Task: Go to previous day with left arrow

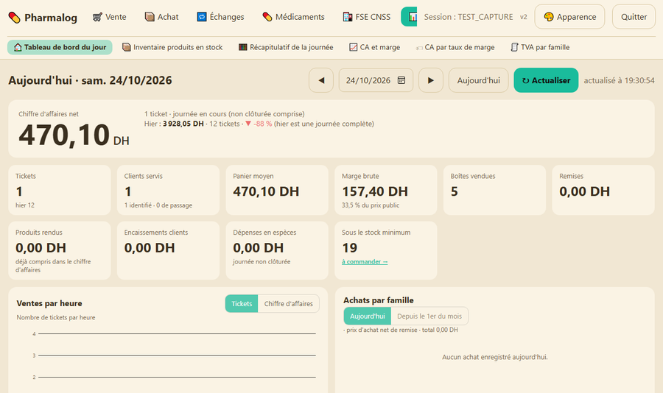Action: coord(321,80)
